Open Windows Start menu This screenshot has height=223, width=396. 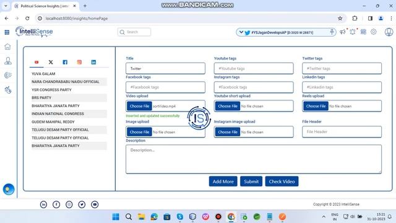pyautogui.click(x=116, y=217)
